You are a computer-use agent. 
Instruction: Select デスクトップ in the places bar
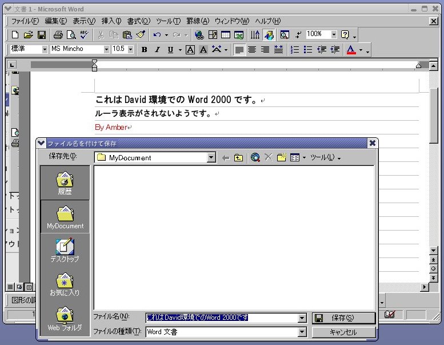point(65,249)
